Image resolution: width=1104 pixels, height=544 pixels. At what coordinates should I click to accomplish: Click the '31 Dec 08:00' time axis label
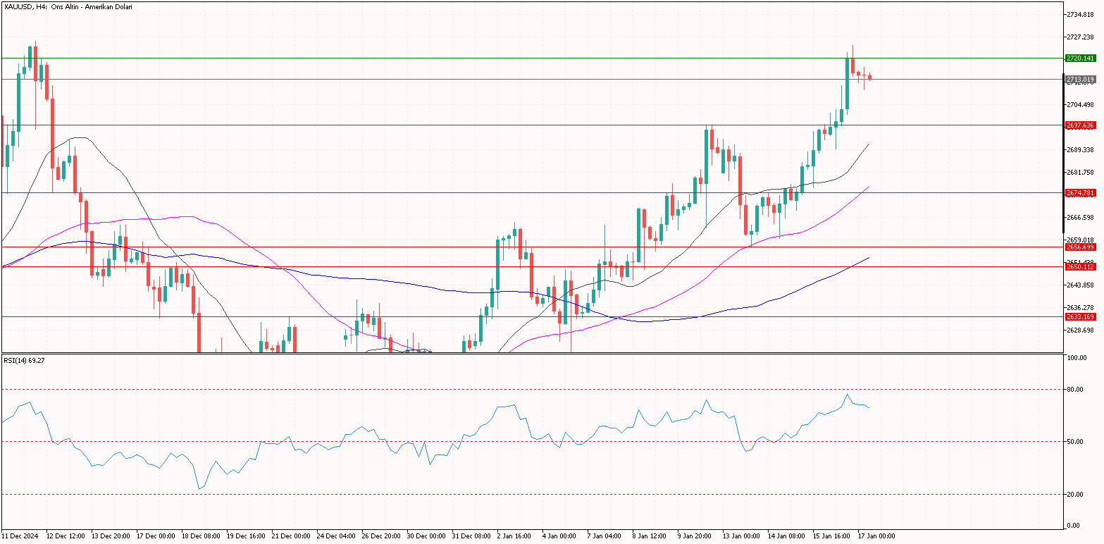pos(470,536)
